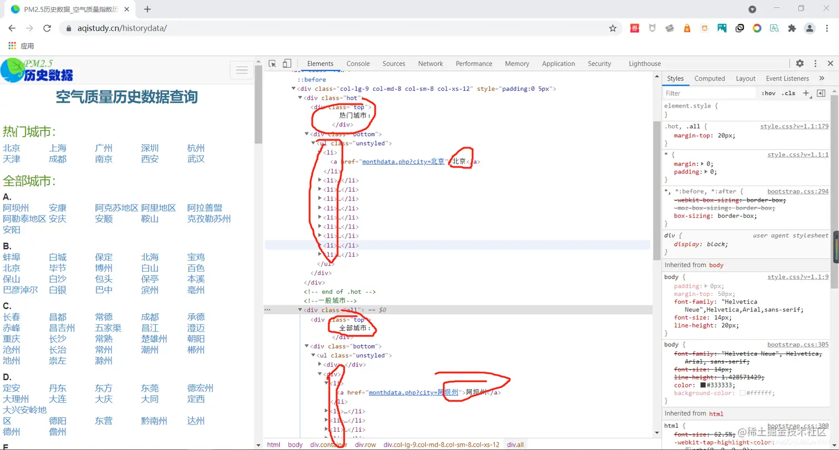
Task: Open style.css?v=1.1:179 source link
Action: click(x=795, y=126)
